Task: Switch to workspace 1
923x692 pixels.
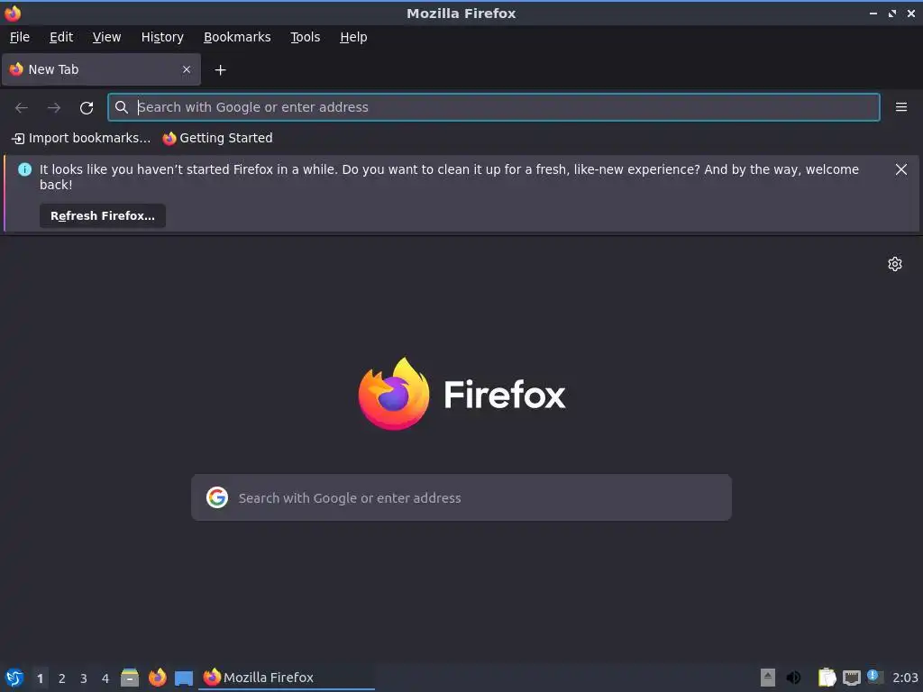Action: [x=40, y=678]
